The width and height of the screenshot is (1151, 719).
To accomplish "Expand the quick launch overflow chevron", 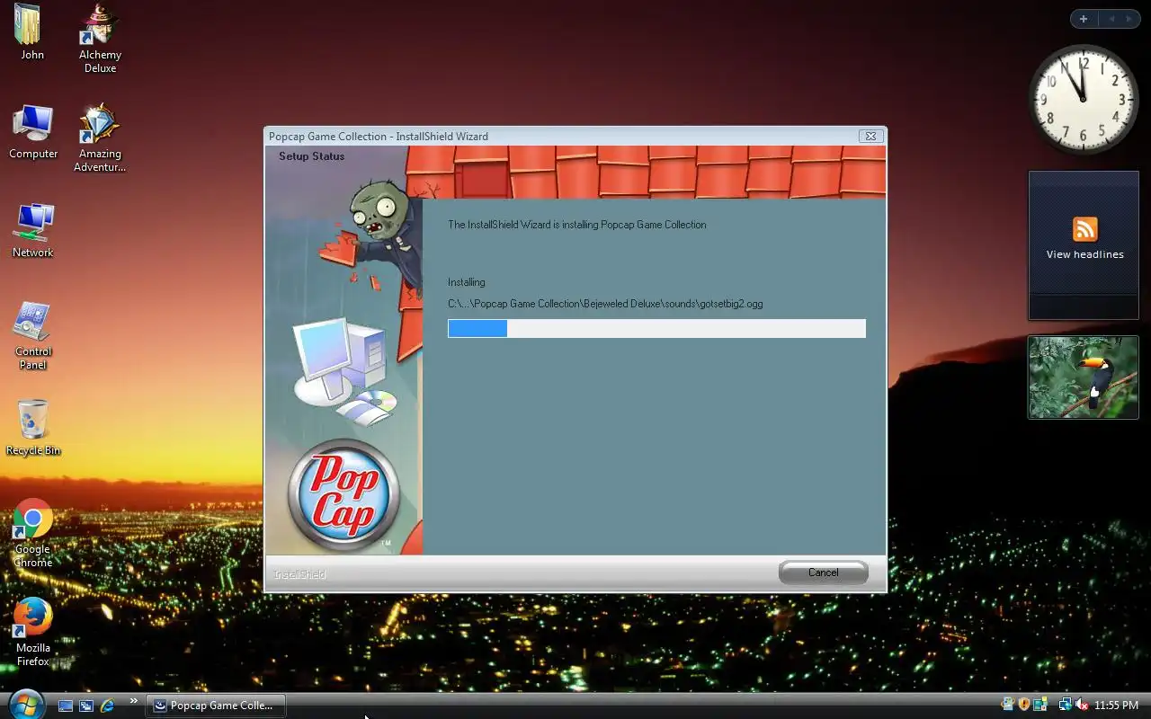I will (134, 701).
